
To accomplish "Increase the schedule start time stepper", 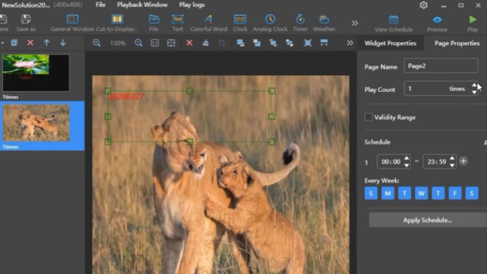I will pyautogui.click(x=406, y=159).
